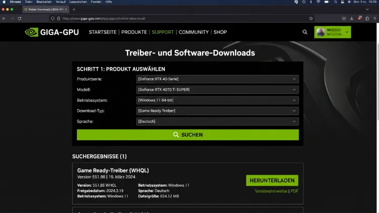Screen dimensions: 379x213
Task: Click the GIGA-GPU logo
Action: pyautogui.click(x=52, y=32)
